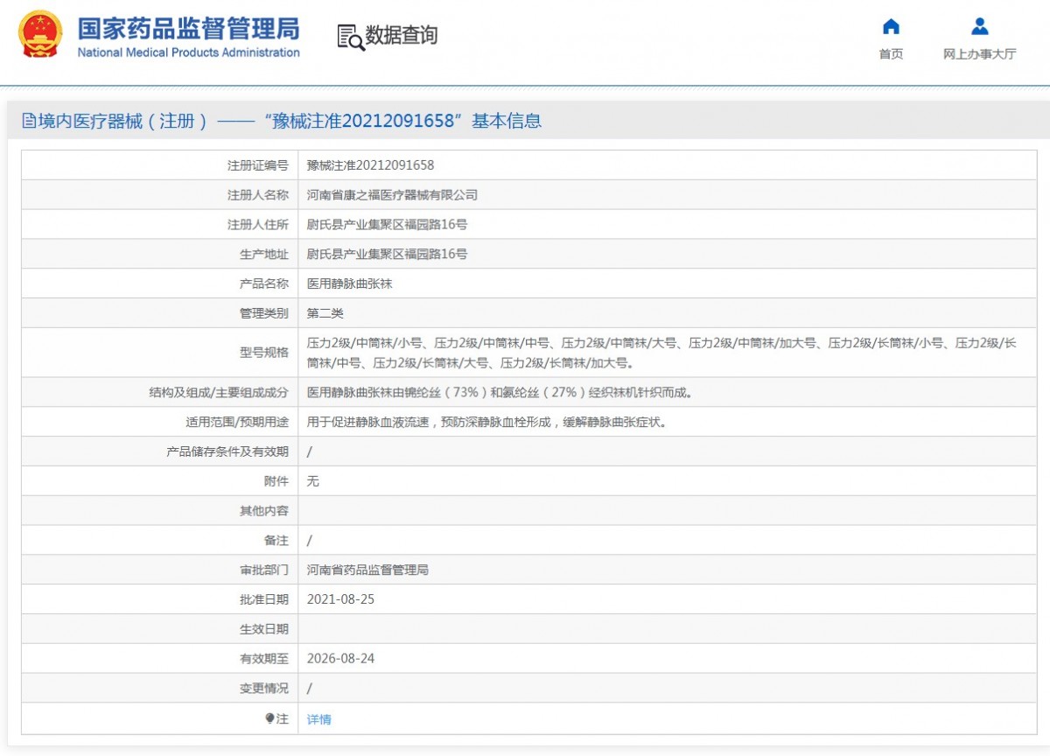
Task: Click approving department 河南省药品监督管理局
Action: click(367, 570)
